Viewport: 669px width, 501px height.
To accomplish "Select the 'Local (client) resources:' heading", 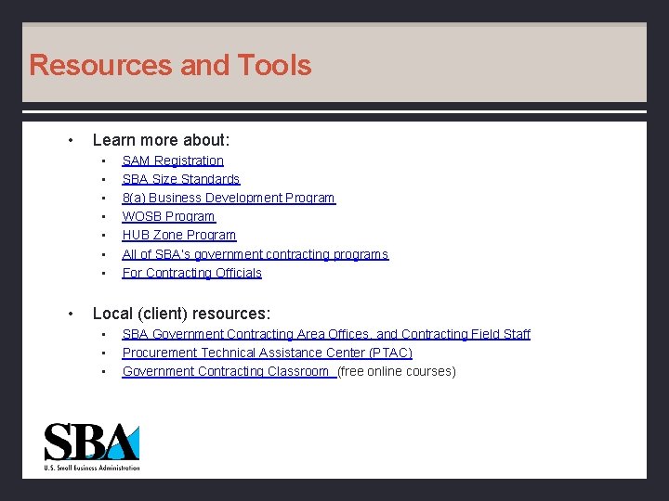I will [182, 314].
